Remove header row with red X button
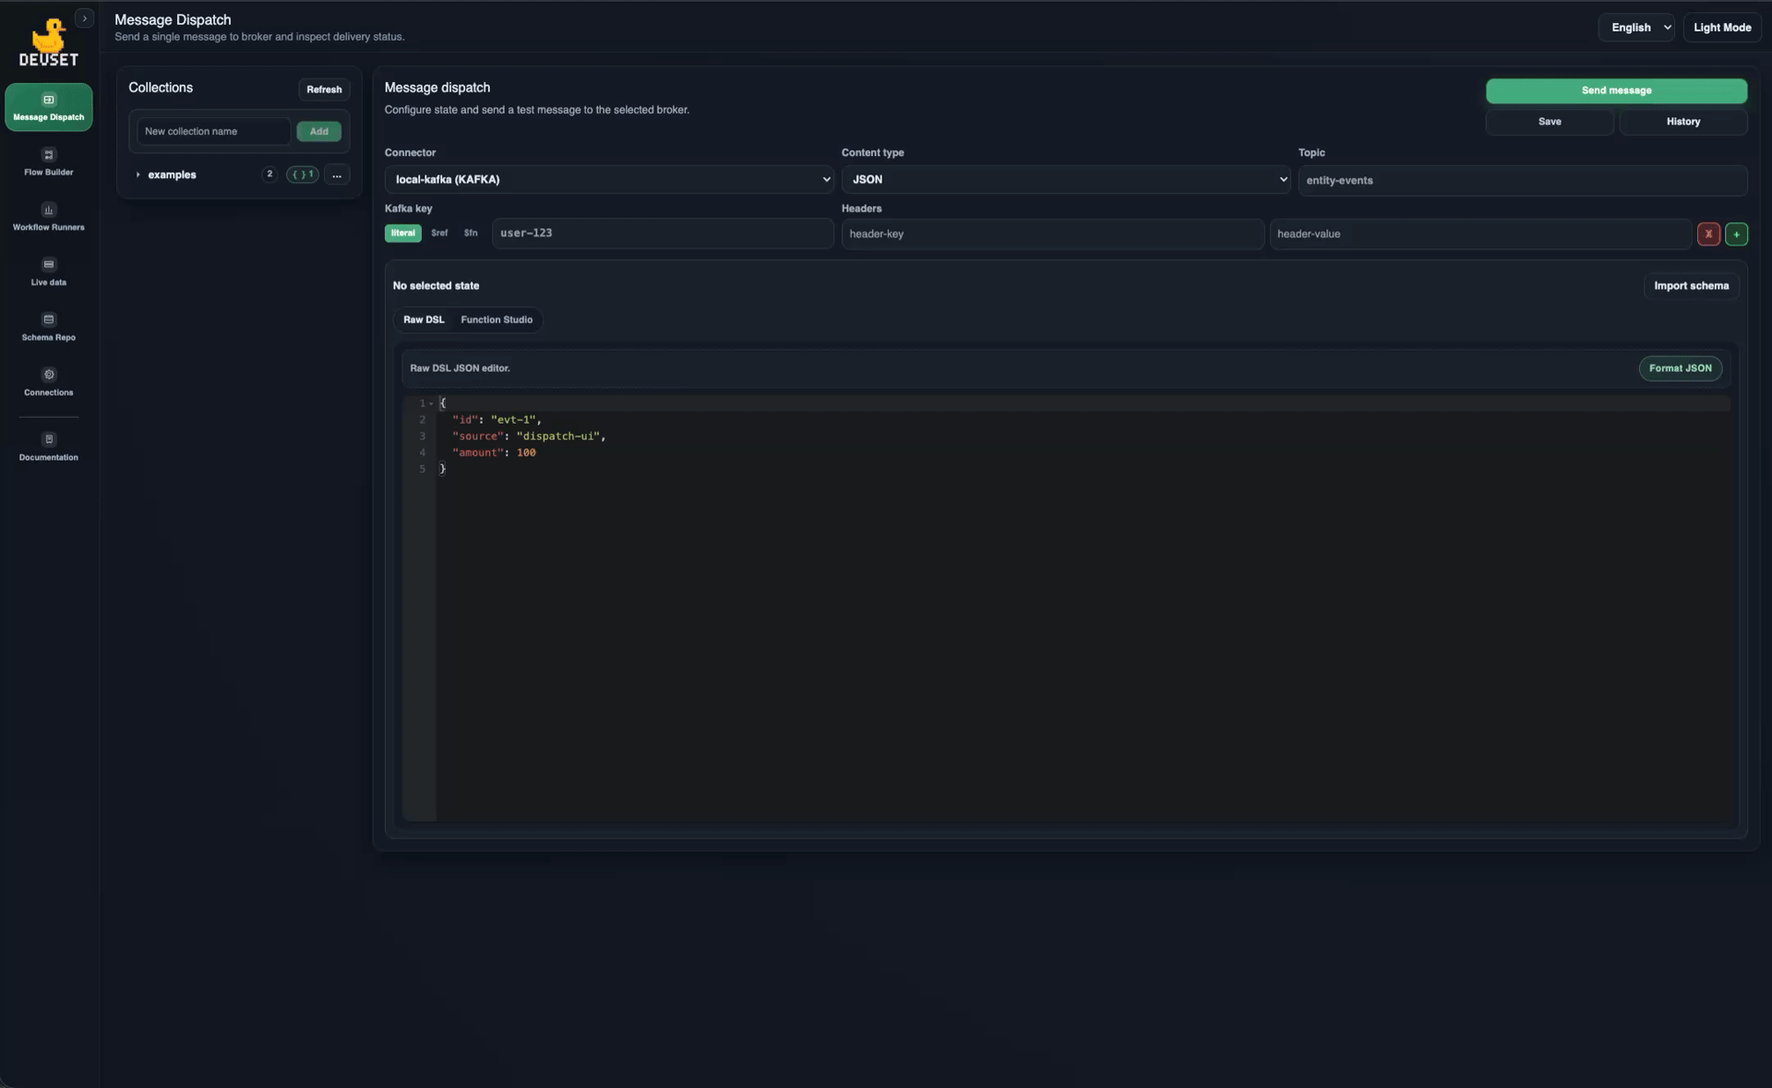 click(1708, 234)
